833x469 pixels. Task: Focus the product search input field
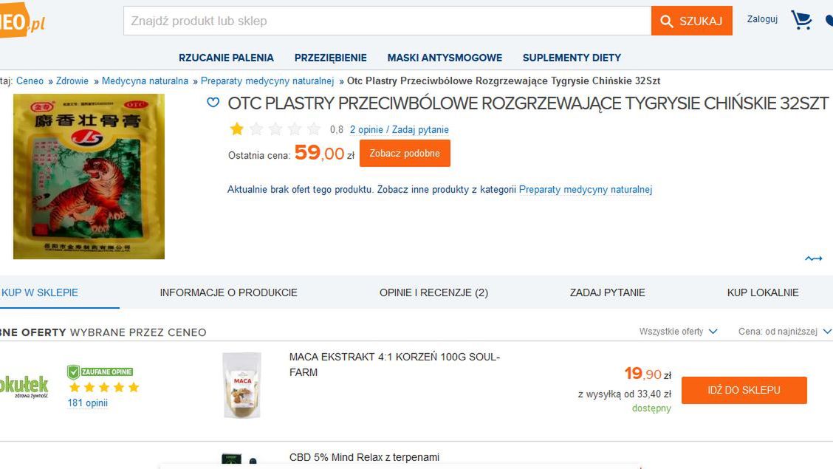click(387, 21)
